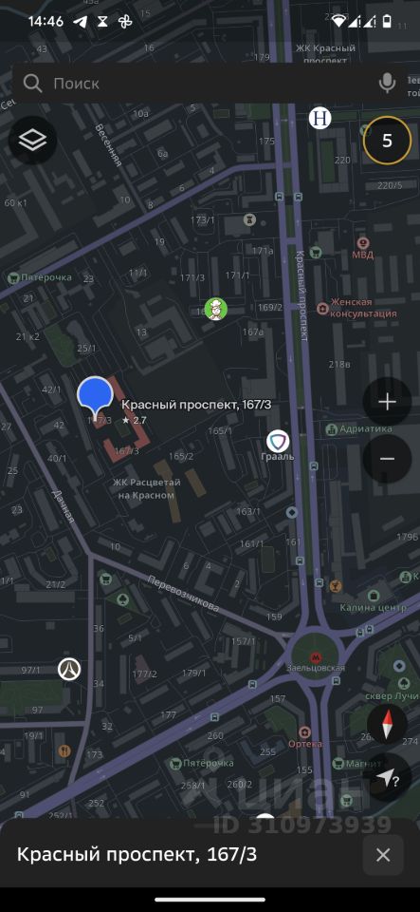Screen dimensions: 420x912
Task: Tap the Заельцовская metro station icon
Action: (x=315, y=658)
